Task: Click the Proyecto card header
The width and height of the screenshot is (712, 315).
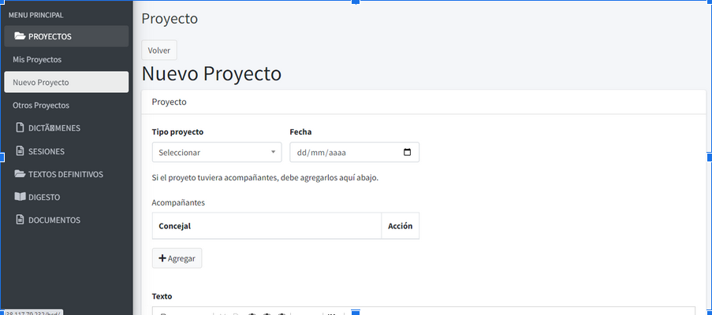Action: (x=423, y=102)
